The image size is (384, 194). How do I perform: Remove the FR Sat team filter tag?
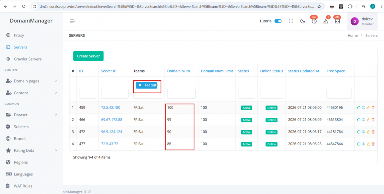click(x=140, y=85)
